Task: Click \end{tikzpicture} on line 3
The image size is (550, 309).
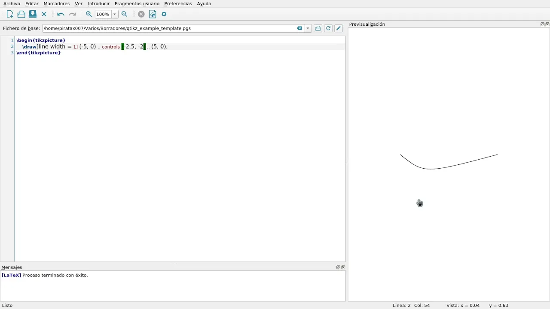Action: [39, 53]
